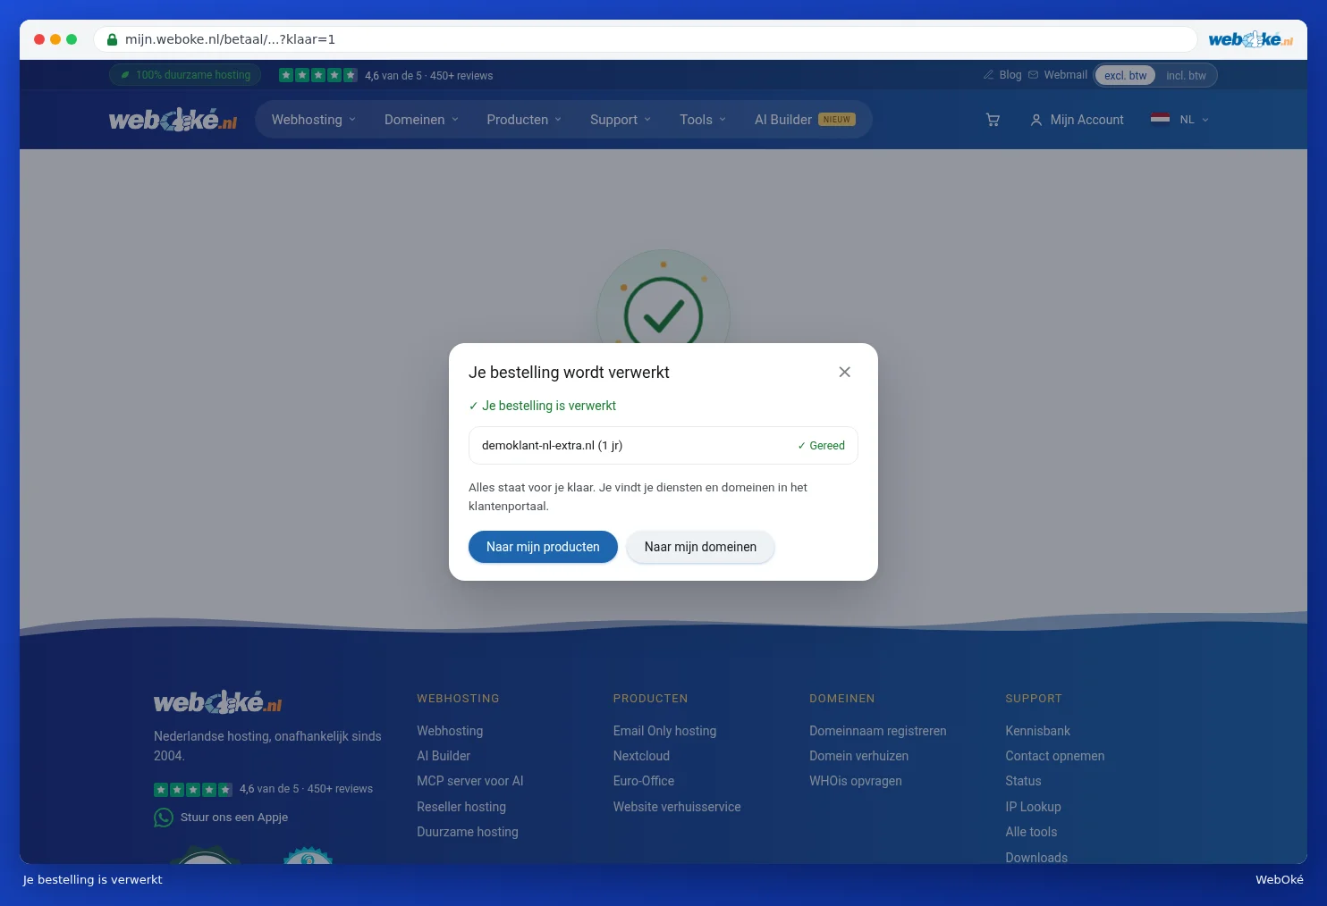This screenshot has width=1327, height=906.
Task: Click the footer review stars
Action: [x=193, y=789]
